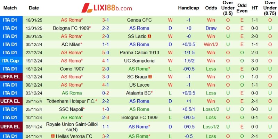Click the 18/01/25 match date
278x139 pixels.
point(34,20)
